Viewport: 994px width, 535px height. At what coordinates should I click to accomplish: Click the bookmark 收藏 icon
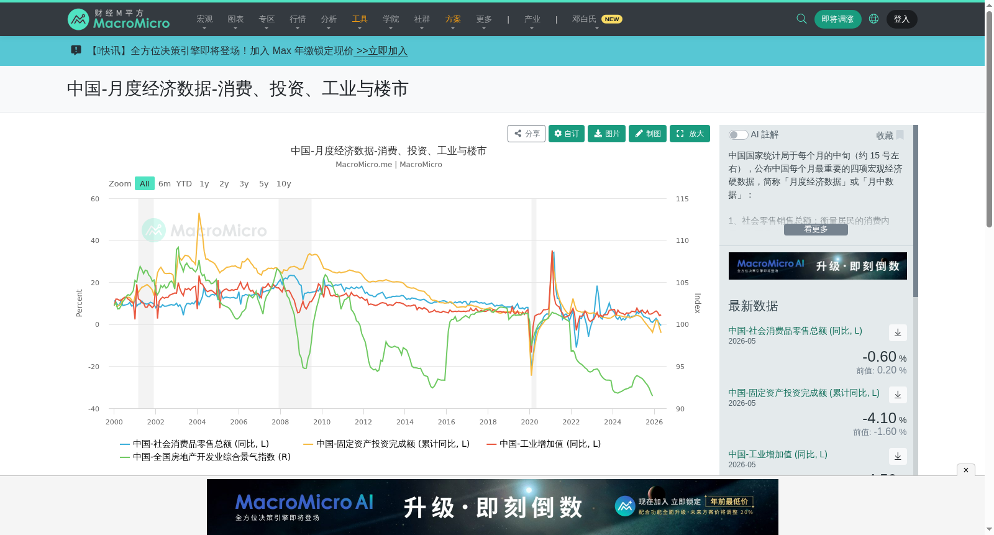[x=900, y=135]
